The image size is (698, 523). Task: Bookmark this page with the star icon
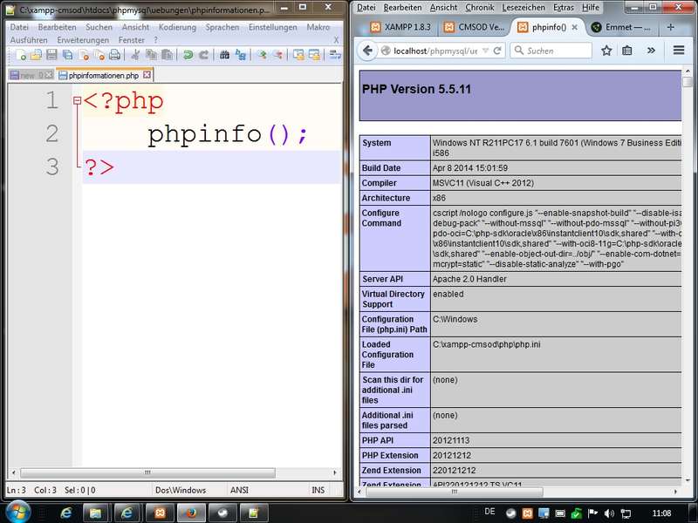[606, 51]
